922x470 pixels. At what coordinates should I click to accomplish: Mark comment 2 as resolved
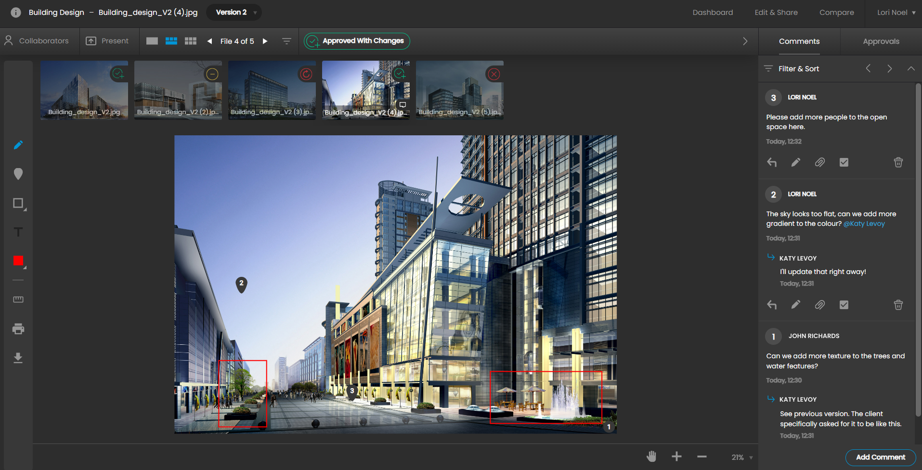click(844, 304)
